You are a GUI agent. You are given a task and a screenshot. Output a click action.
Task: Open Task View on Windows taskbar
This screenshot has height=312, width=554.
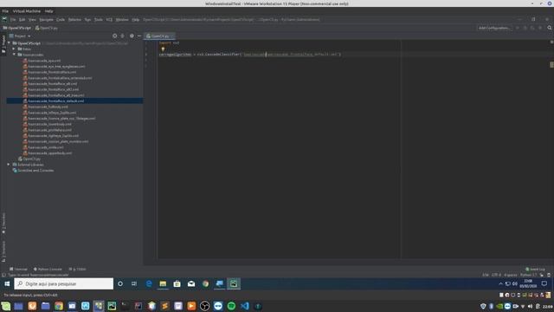point(134,283)
